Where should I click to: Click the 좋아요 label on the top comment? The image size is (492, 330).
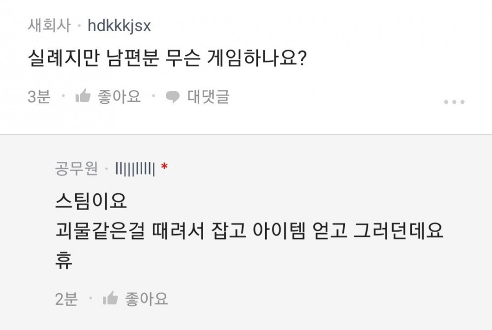[x=120, y=96]
